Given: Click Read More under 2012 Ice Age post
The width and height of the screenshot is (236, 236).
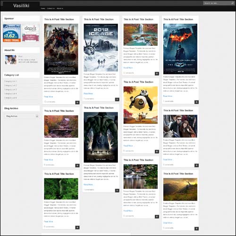Looking at the screenshot, I should click(x=88, y=93).
